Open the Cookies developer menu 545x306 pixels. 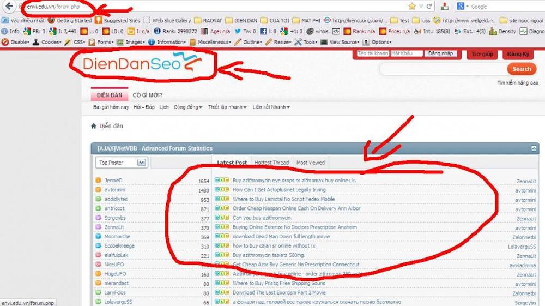(x=47, y=42)
